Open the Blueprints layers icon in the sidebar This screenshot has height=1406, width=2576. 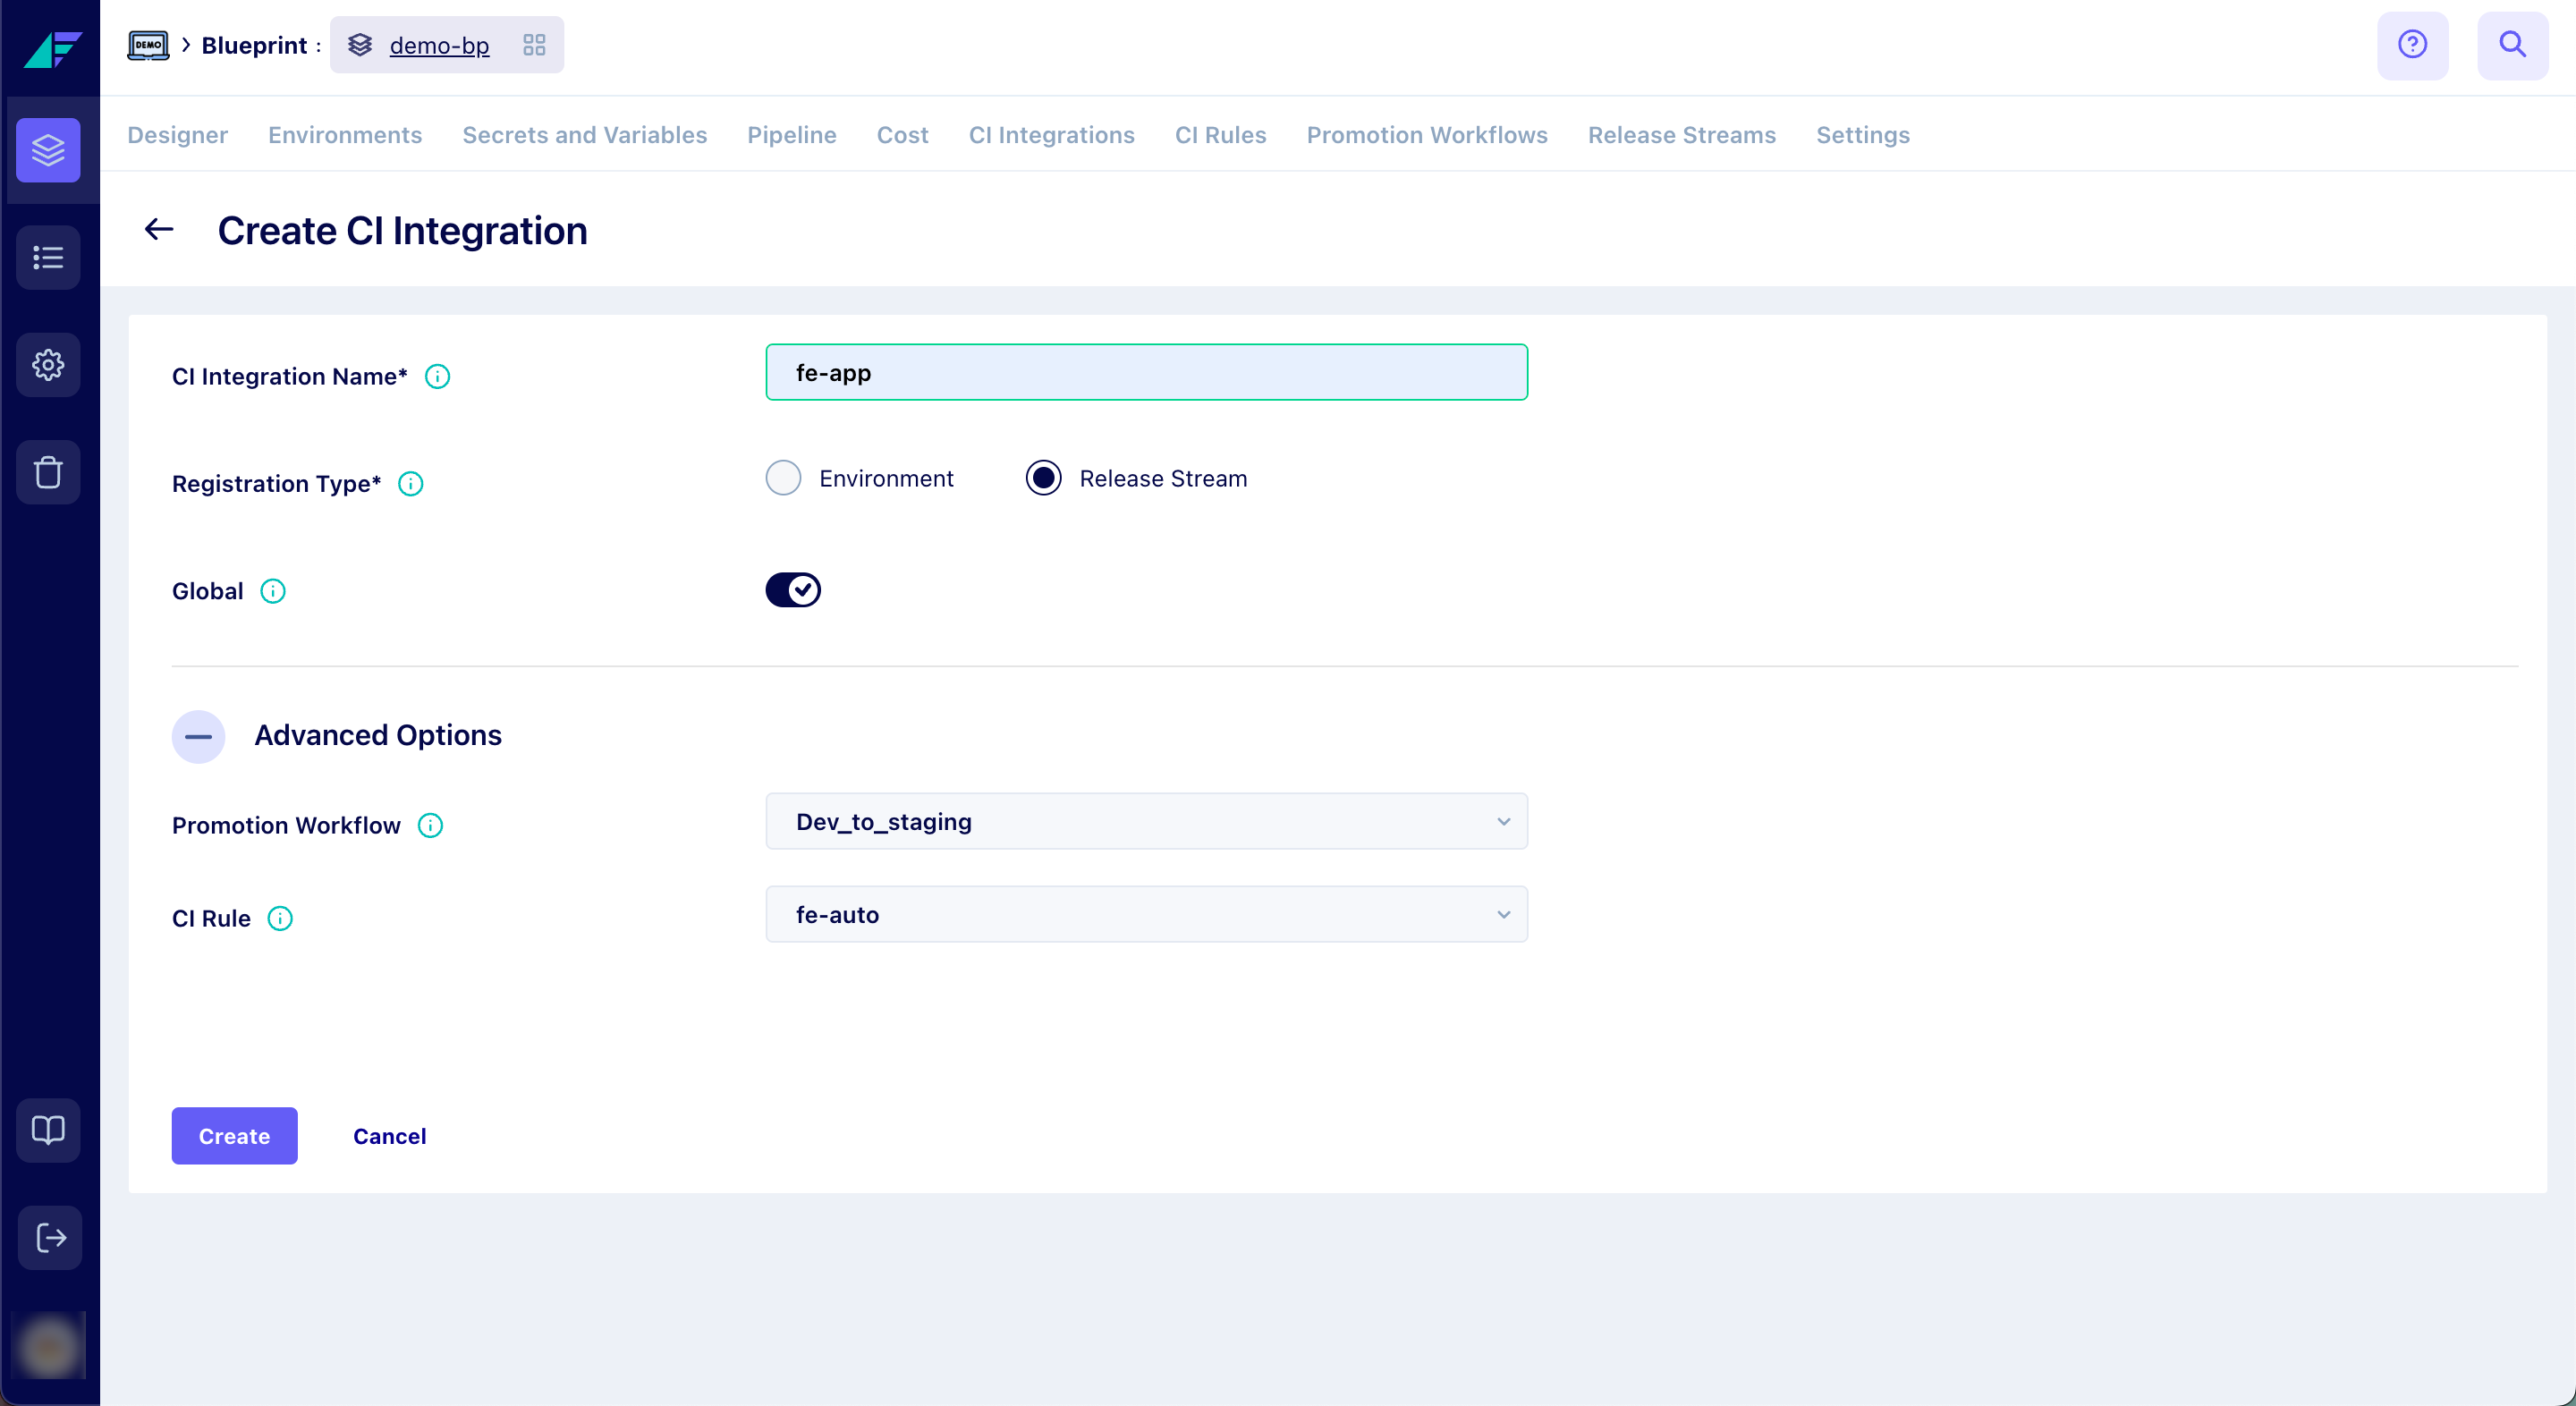[x=48, y=150]
